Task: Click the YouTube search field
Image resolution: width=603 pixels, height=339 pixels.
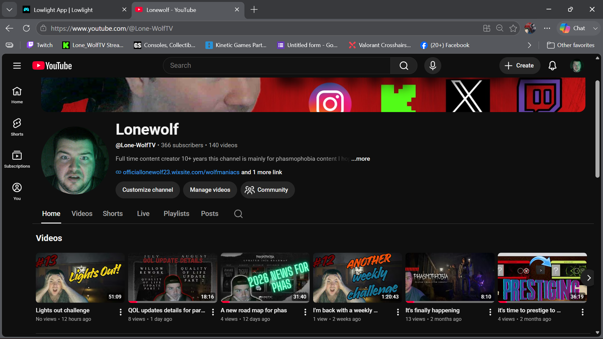Action: click(277, 66)
